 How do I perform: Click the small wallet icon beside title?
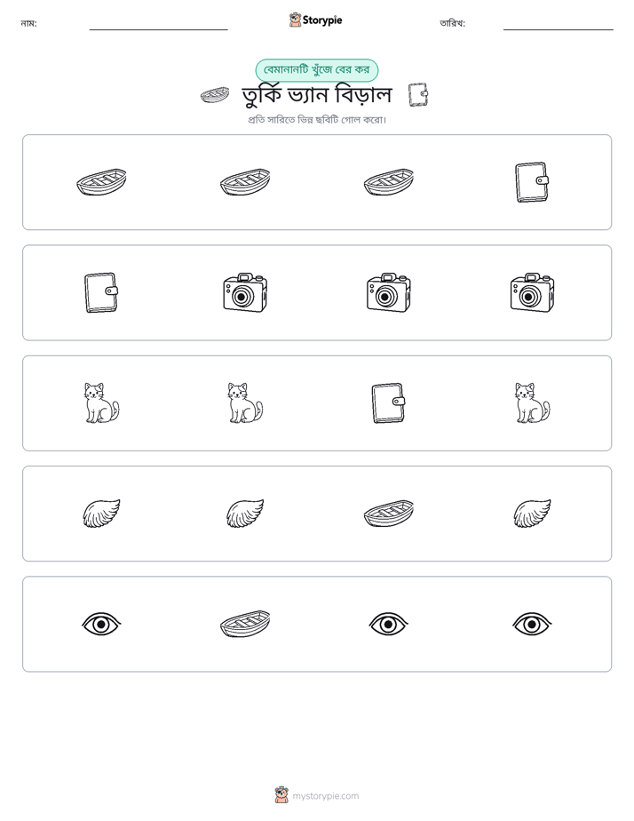[x=418, y=95]
